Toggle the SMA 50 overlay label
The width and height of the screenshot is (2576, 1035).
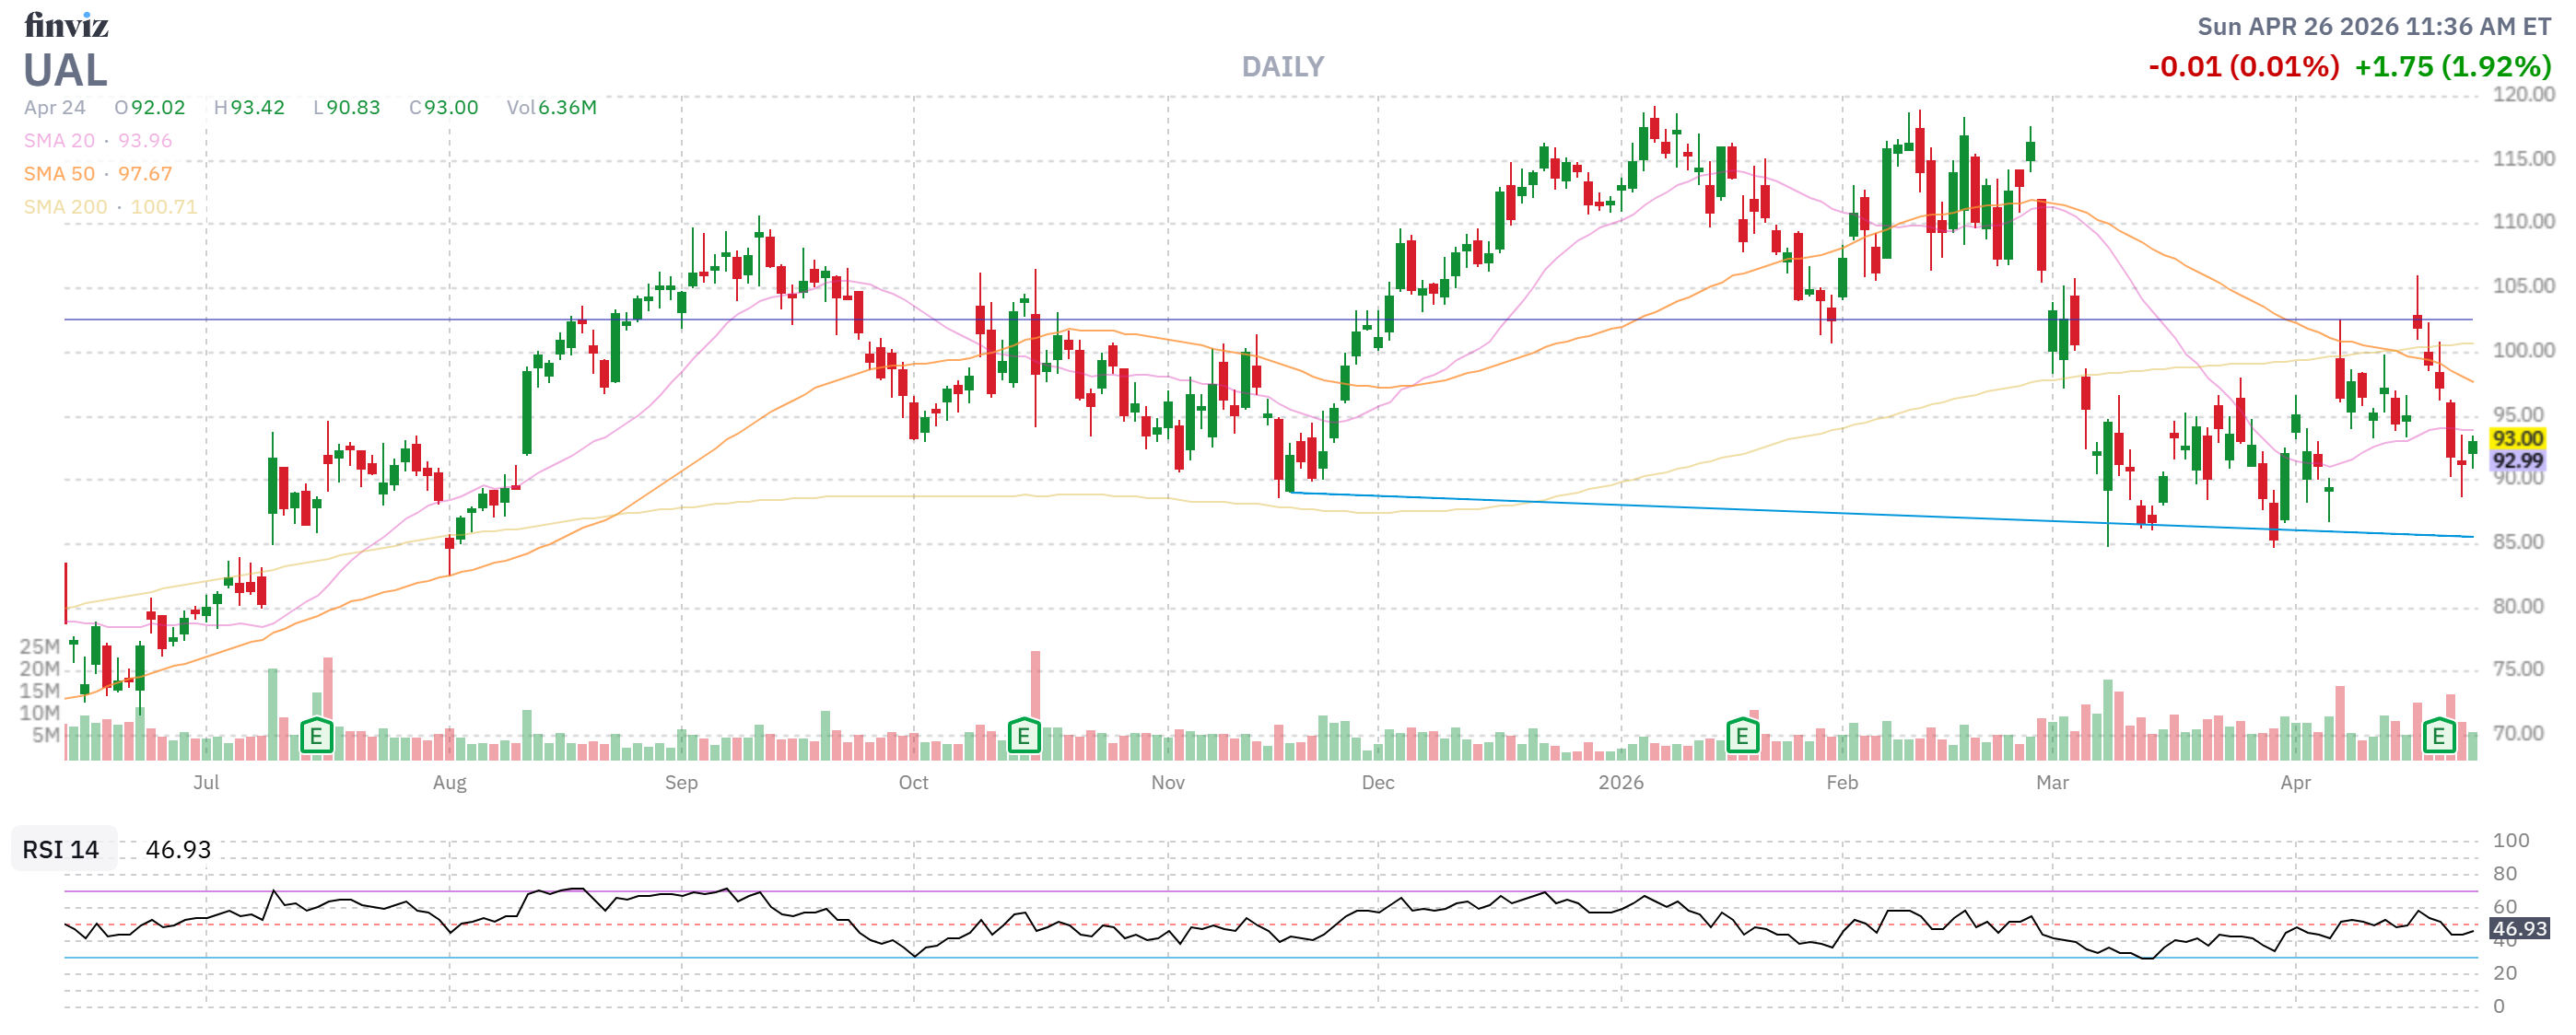[x=59, y=174]
